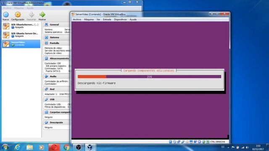Open Máquina menu in ServerVideo VM window

coord(89,20)
